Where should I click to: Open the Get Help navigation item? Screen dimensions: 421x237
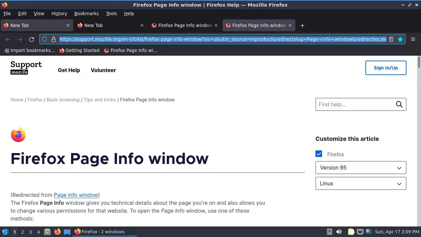[x=69, y=70]
